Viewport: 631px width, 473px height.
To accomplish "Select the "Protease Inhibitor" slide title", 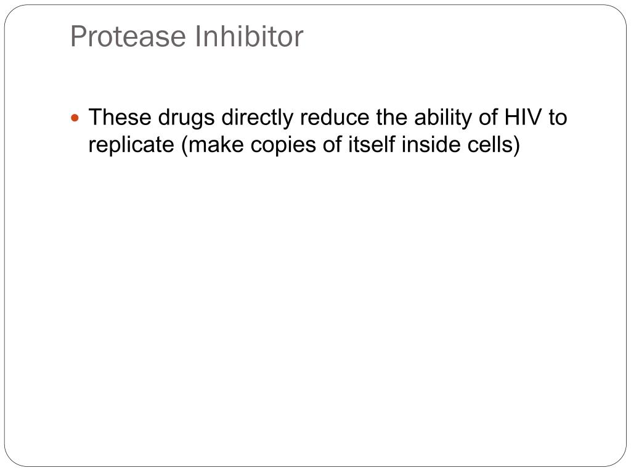I will click(x=187, y=36).
